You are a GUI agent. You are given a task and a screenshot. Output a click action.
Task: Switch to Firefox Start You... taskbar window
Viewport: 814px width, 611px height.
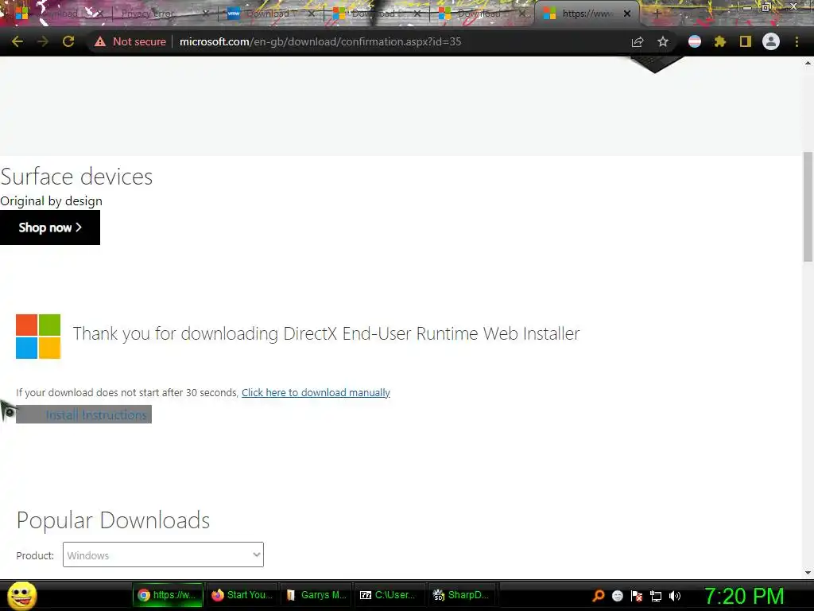[x=242, y=595]
